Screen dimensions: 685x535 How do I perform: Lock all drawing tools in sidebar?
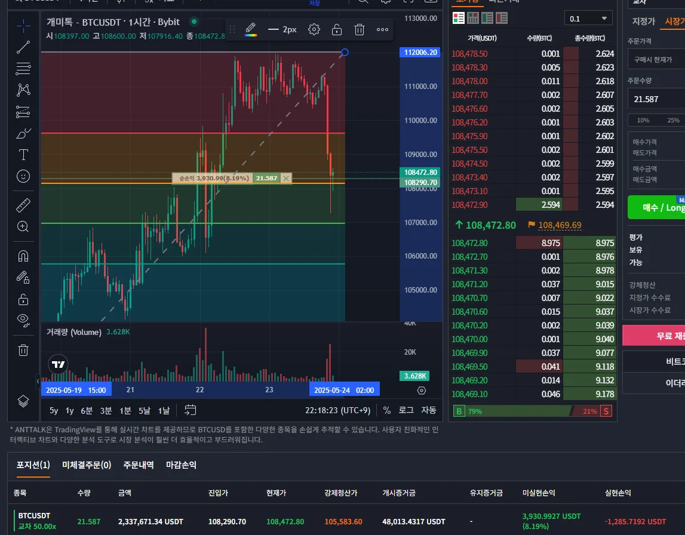click(x=23, y=299)
